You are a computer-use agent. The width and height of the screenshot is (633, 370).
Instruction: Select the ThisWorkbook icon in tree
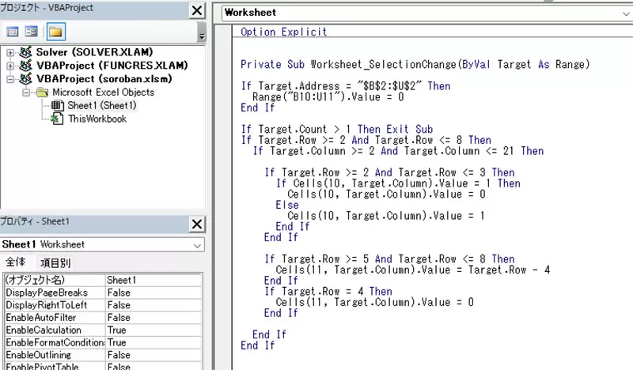click(x=56, y=119)
